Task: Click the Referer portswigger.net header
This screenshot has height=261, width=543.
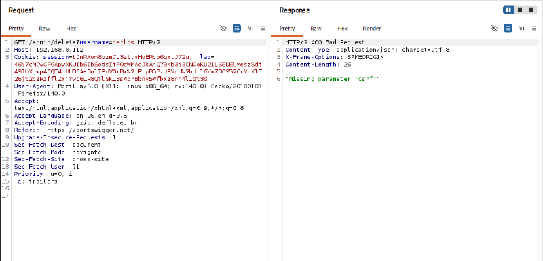Action: pos(74,130)
